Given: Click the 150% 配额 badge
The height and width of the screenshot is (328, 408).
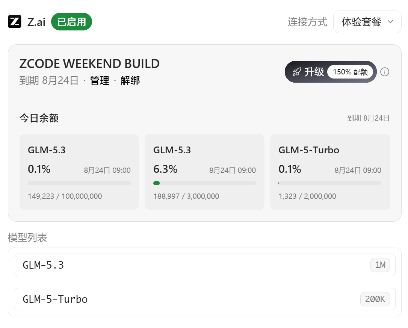Looking at the screenshot, I should [350, 72].
